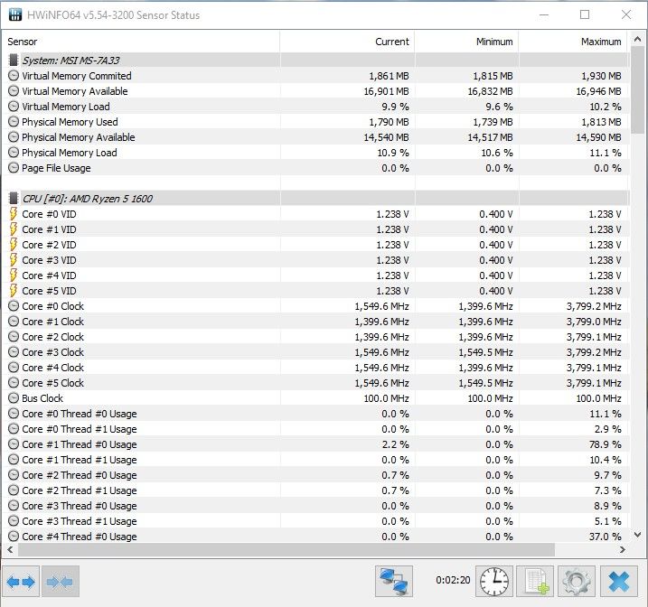Select the Core #2 Clock row
This screenshot has height=607, width=648.
[x=316, y=337]
